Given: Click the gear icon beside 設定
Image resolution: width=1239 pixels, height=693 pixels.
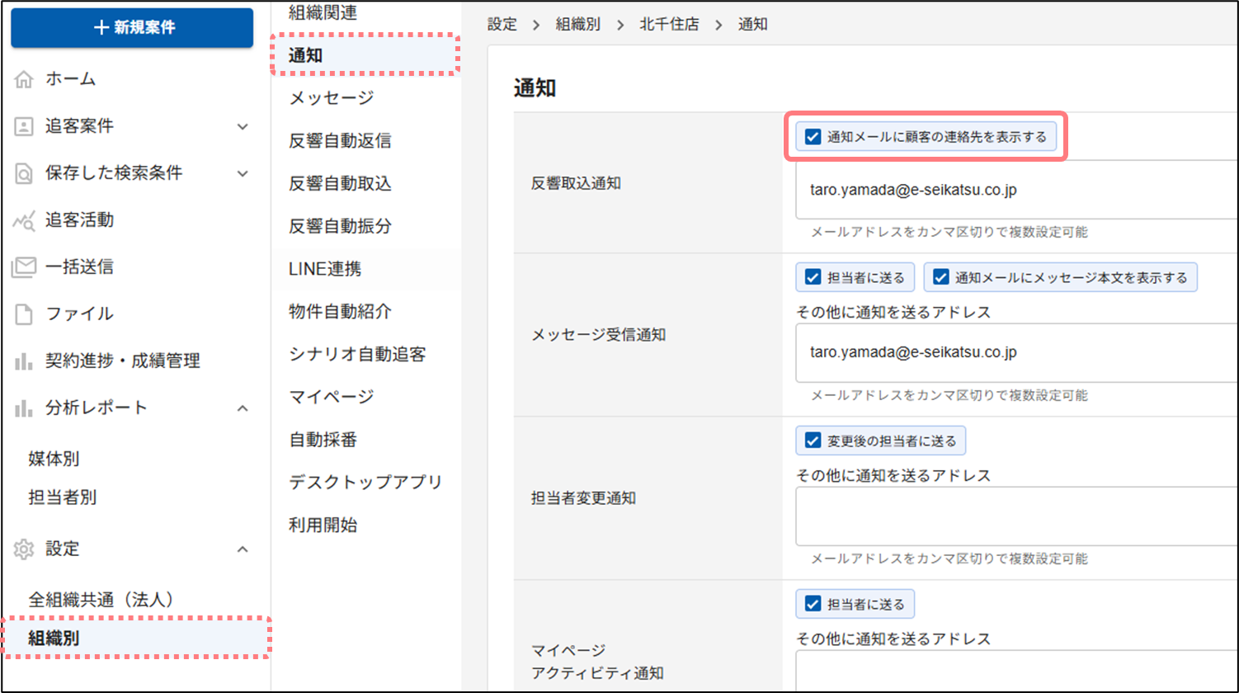Looking at the screenshot, I should [24, 549].
